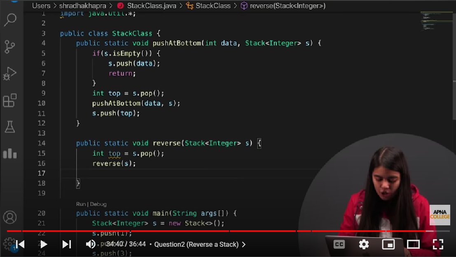
Task: Mute the video volume
Action: [x=91, y=244]
